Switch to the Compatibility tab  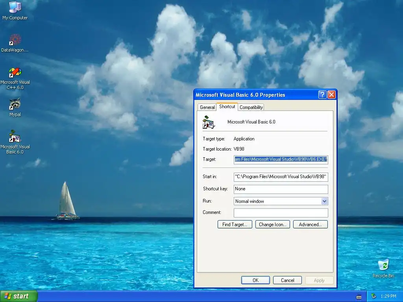[x=251, y=107]
